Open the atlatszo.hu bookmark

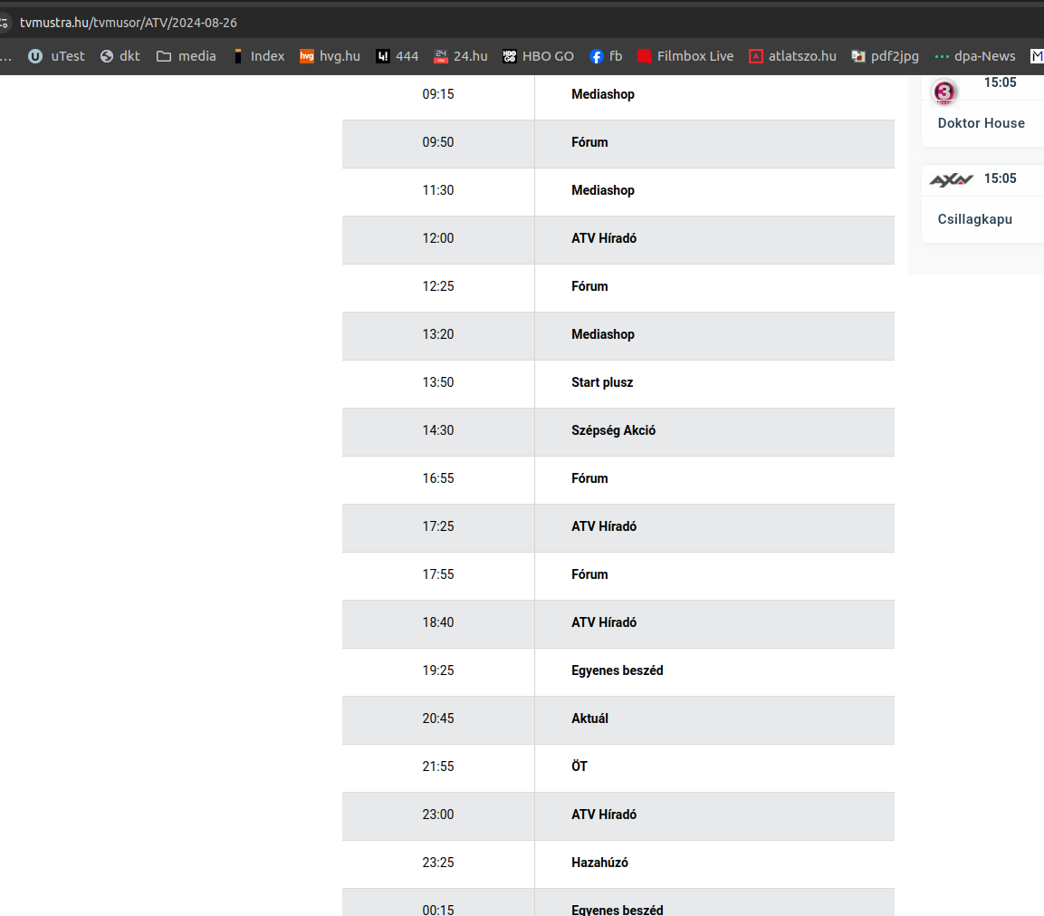point(792,56)
